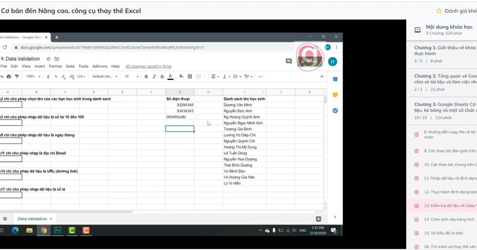Open File Explorer from taskbar
This screenshot has width=477, height=250.
(x=29, y=230)
